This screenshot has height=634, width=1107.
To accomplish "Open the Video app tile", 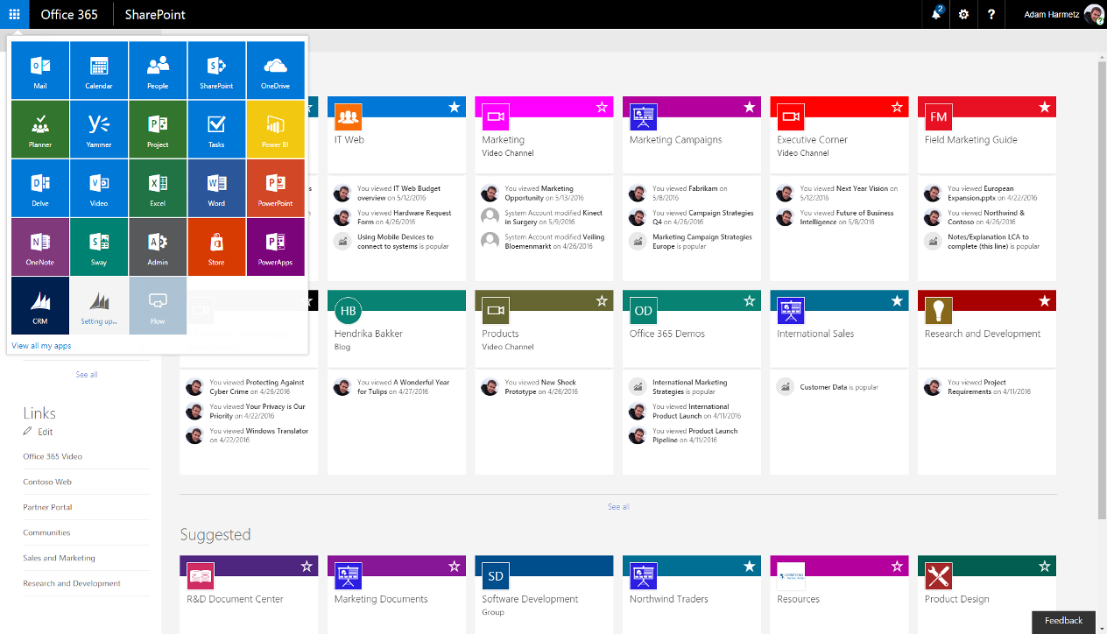I will click(99, 187).
